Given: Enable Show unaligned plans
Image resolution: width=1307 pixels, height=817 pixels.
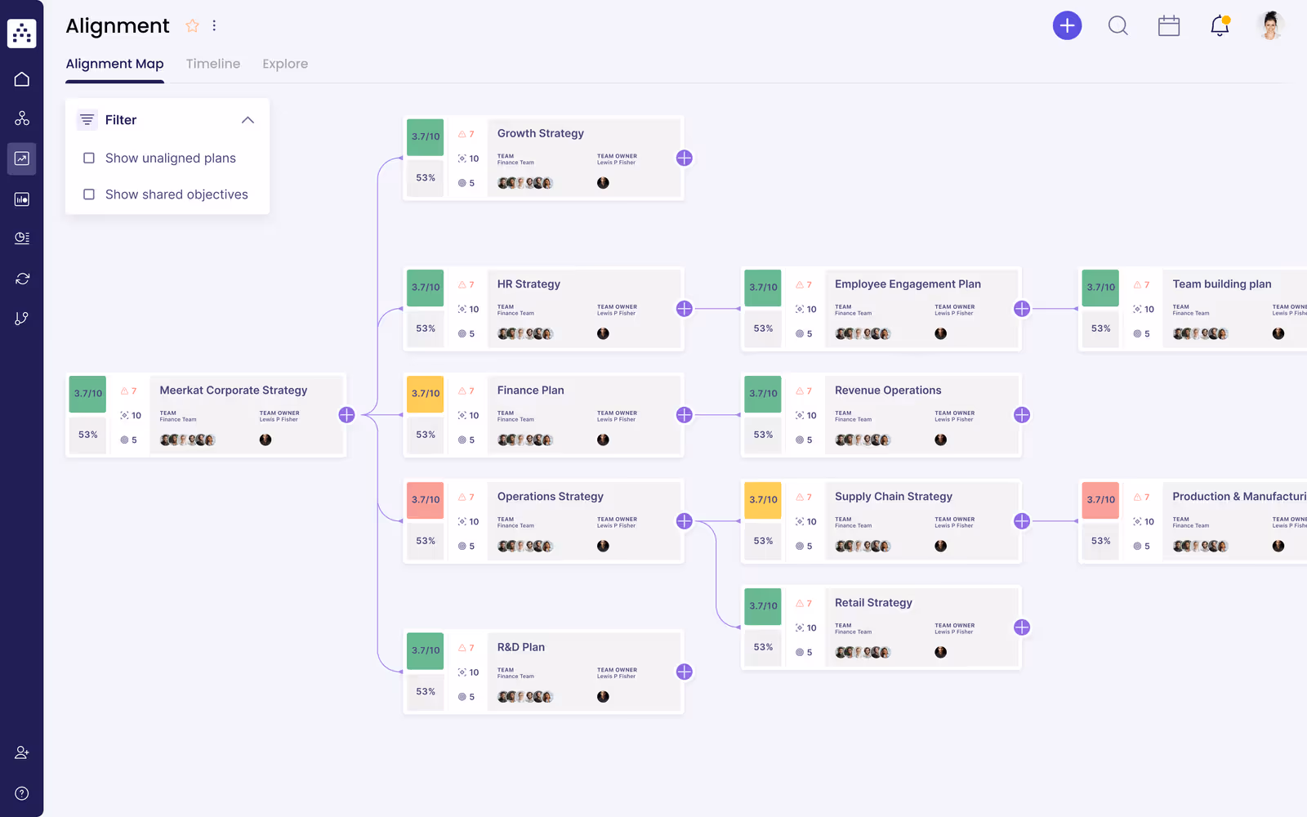Looking at the screenshot, I should tap(89, 158).
